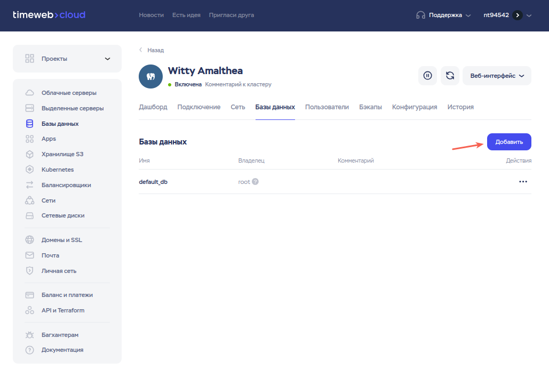This screenshot has height=378, width=549.
Task: Expand the nt94542 account menu chevron
Action: coord(529,15)
